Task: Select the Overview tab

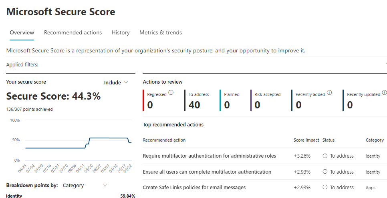Action: pos(22,33)
